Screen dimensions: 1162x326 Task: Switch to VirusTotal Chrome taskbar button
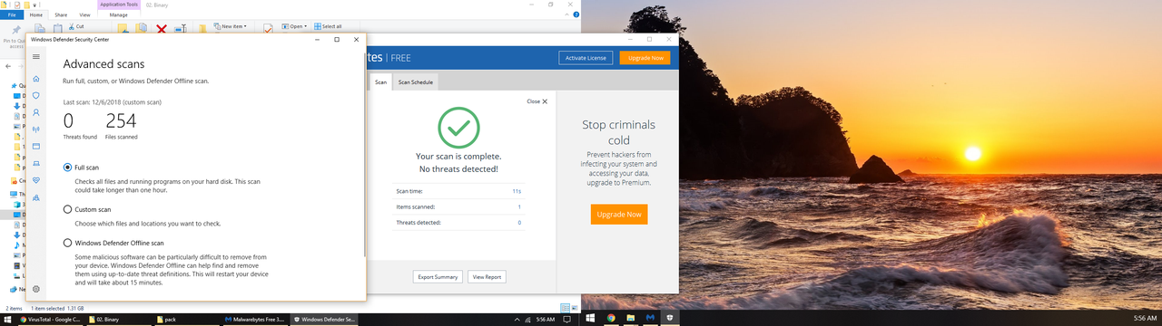51,319
